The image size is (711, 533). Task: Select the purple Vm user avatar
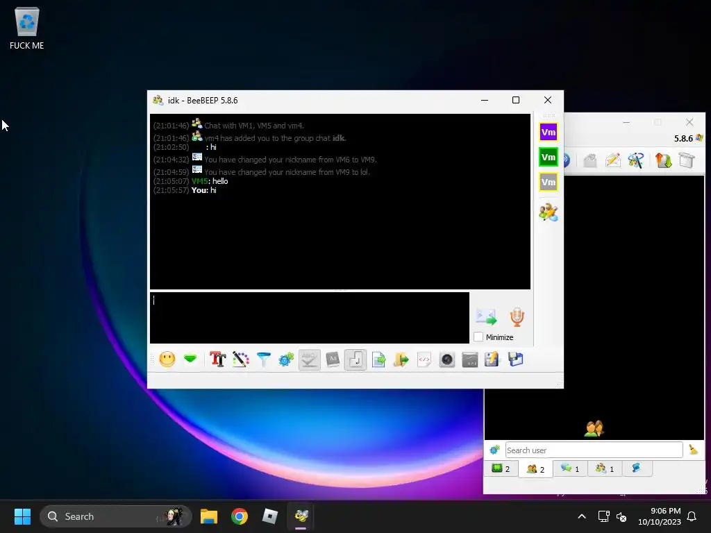[549, 133]
